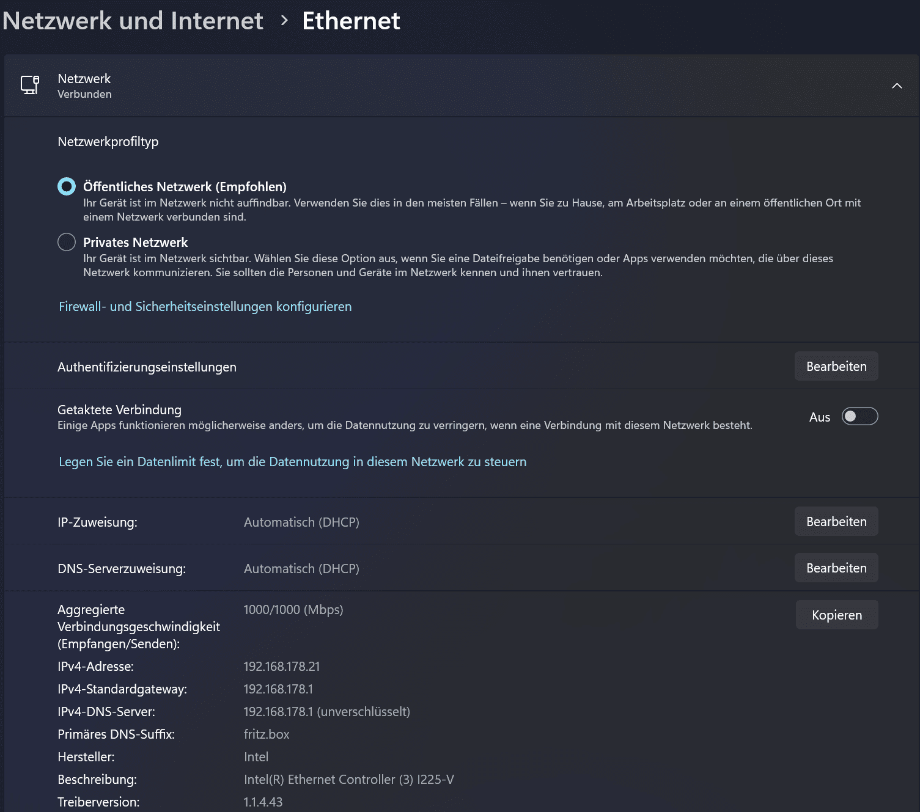Go back to Netzwerk und Internet breadcrumb
Screen dimensions: 920x812
(133, 21)
